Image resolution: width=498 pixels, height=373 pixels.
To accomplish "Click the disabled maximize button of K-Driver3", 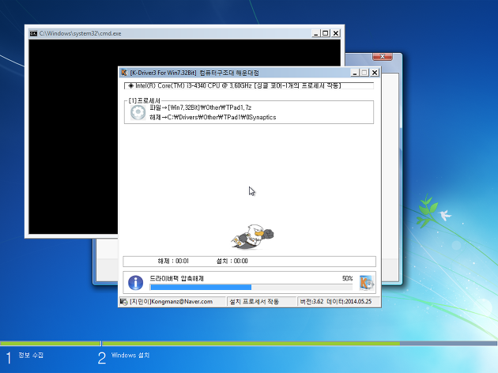I will coord(364,73).
